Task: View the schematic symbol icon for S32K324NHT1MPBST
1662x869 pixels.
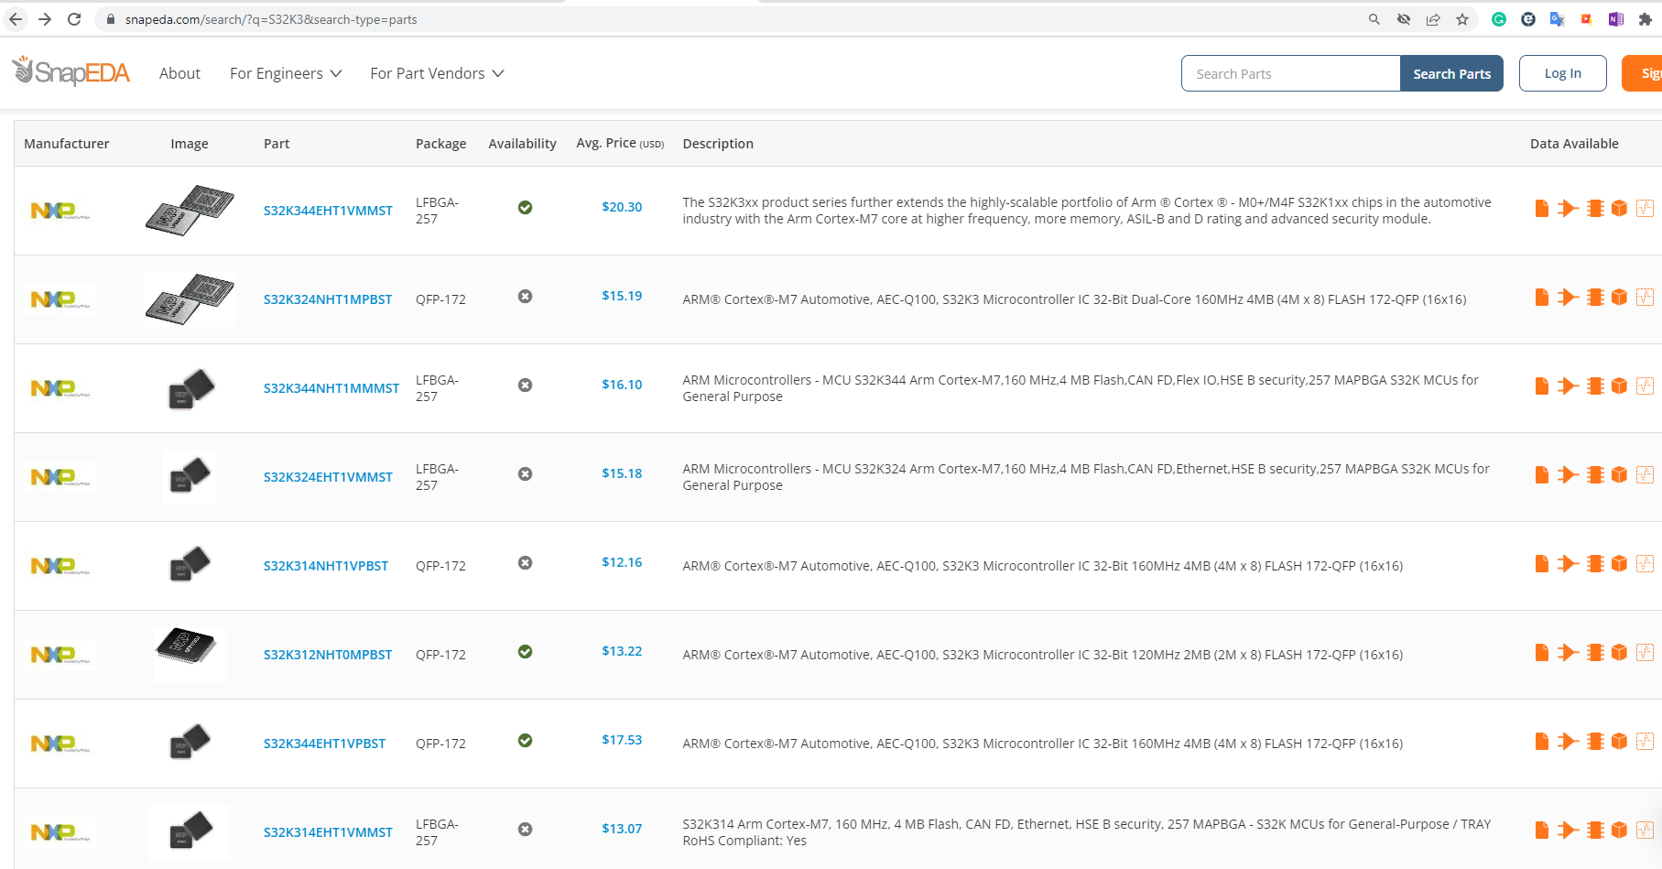Action: pos(1568,297)
